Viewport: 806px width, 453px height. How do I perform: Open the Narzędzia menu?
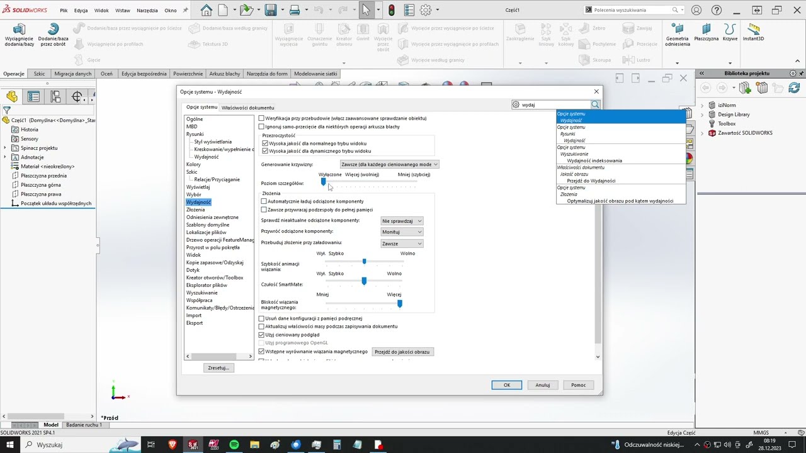(147, 10)
